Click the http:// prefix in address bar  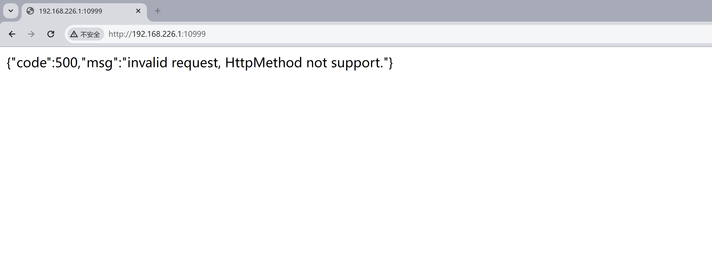(120, 34)
